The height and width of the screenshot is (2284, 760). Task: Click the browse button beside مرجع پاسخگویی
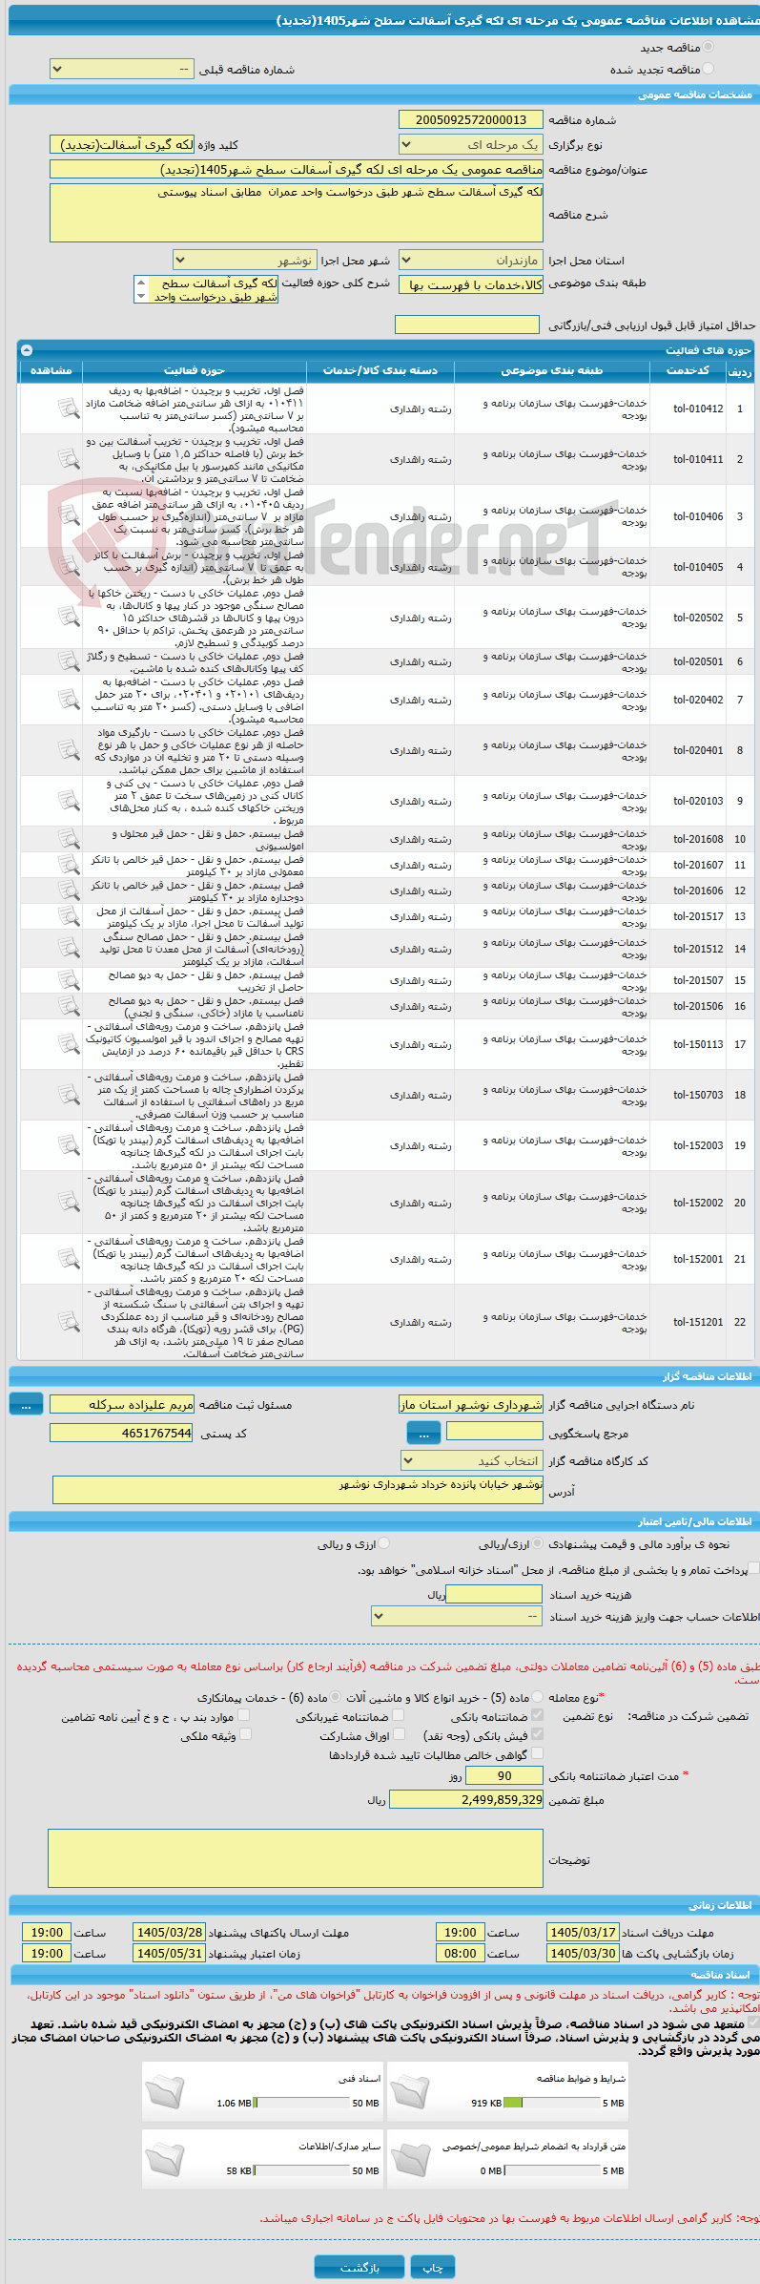tap(423, 1433)
